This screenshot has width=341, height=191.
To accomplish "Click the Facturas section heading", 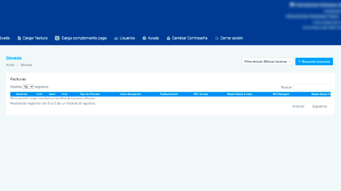I will 18,79.
